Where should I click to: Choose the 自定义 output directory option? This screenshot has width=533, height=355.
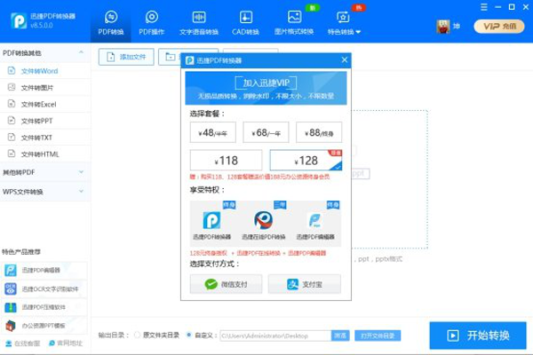pyautogui.click(x=189, y=335)
